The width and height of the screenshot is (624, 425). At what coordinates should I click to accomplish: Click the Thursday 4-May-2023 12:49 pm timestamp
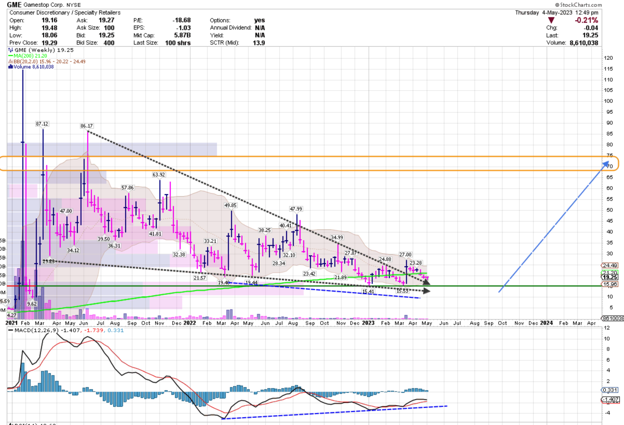pos(557,13)
